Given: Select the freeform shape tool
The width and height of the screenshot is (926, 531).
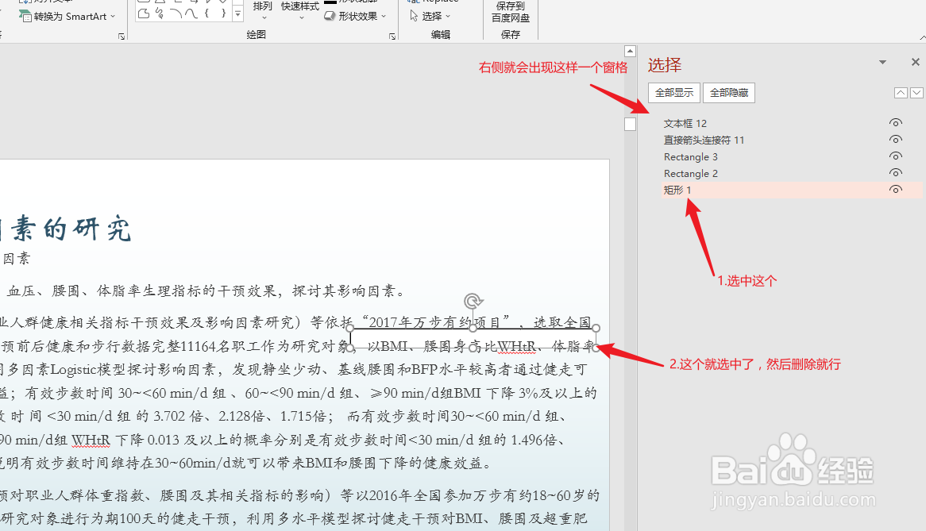Looking at the screenshot, I should (144, 13).
